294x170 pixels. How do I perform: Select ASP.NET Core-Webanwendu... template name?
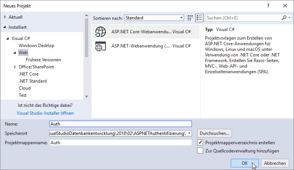(141, 32)
